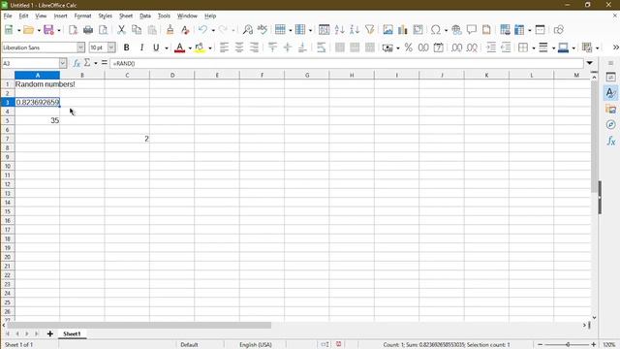Open the Format menu

(82, 16)
